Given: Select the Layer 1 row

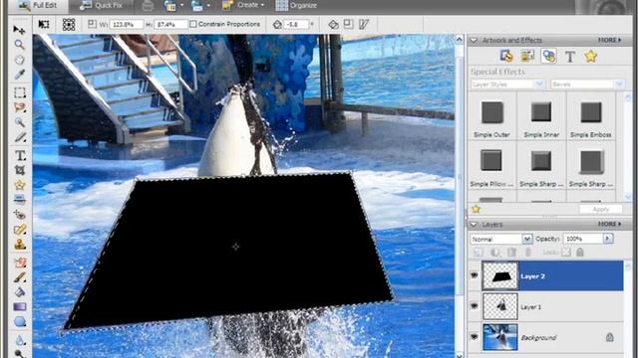Looking at the screenshot, I should point(547,307).
